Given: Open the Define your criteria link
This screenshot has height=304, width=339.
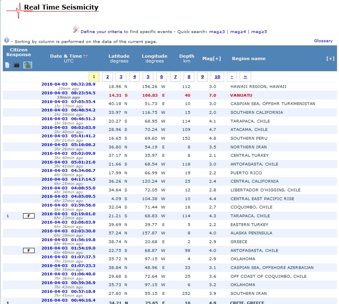Looking at the screenshot, I should tap(101, 31).
